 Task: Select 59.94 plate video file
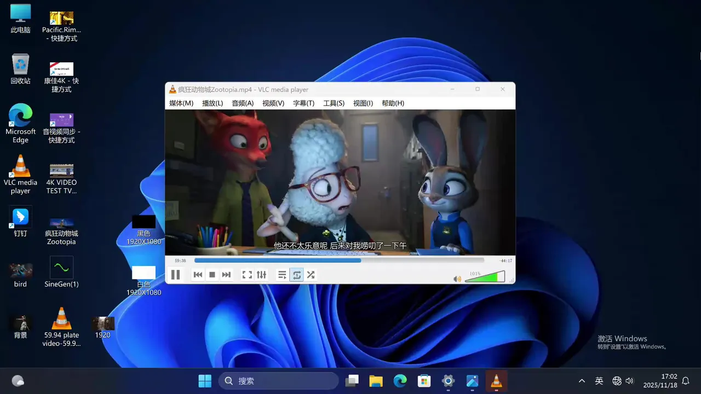[x=61, y=327]
